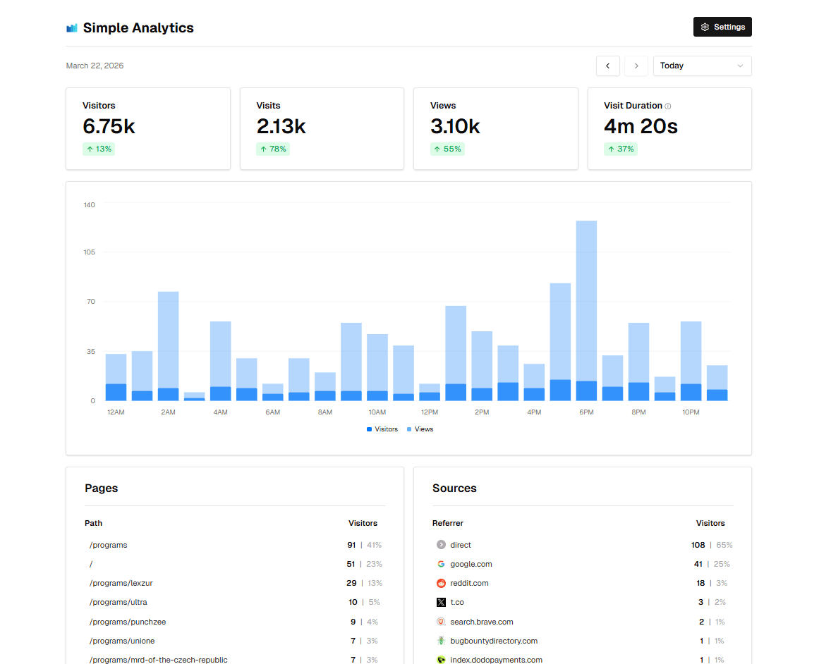Screen dimensions: 819x664
Task: Select the search.brave.com referrer text
Action: coord(482,622)
